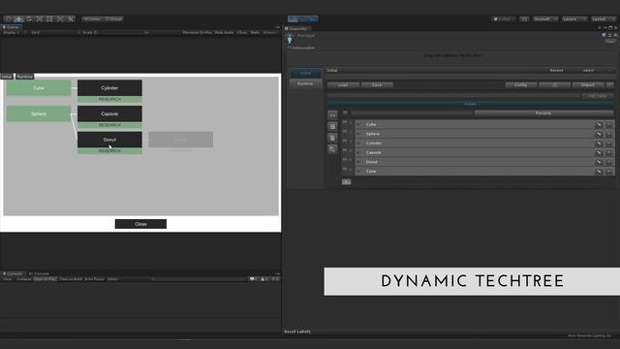Switch to Runtime tab in game view

click(24, 77)
